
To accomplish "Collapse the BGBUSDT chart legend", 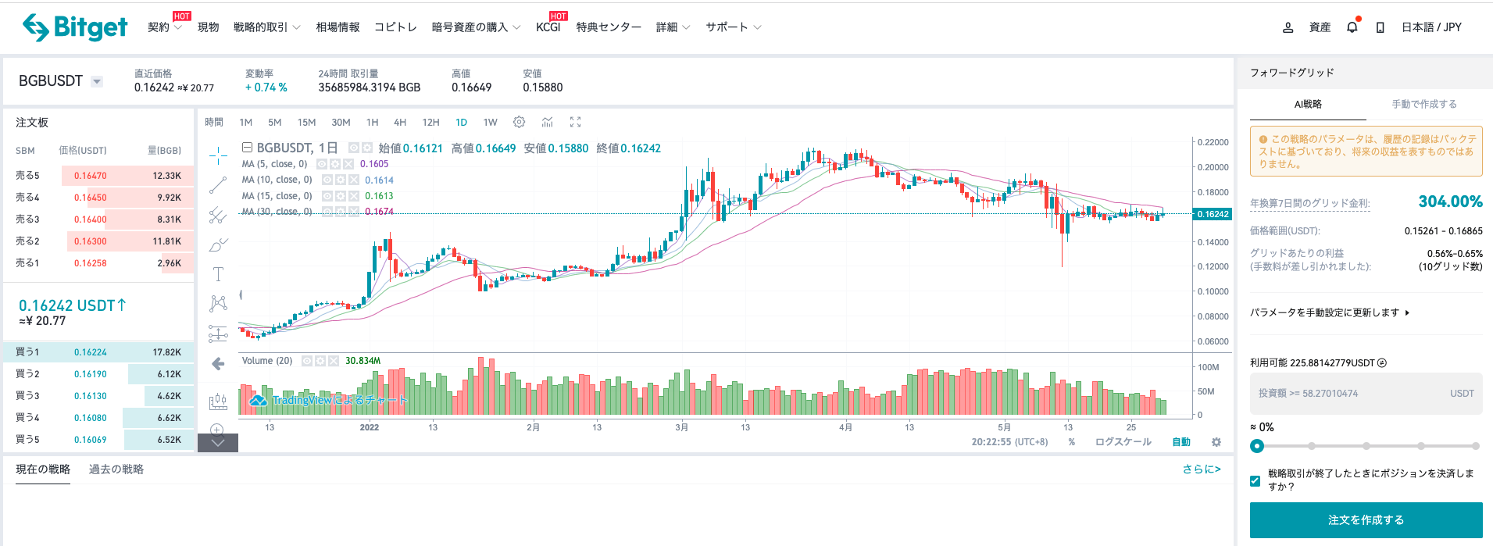I will pyautogui.click(x=247, y=148).
